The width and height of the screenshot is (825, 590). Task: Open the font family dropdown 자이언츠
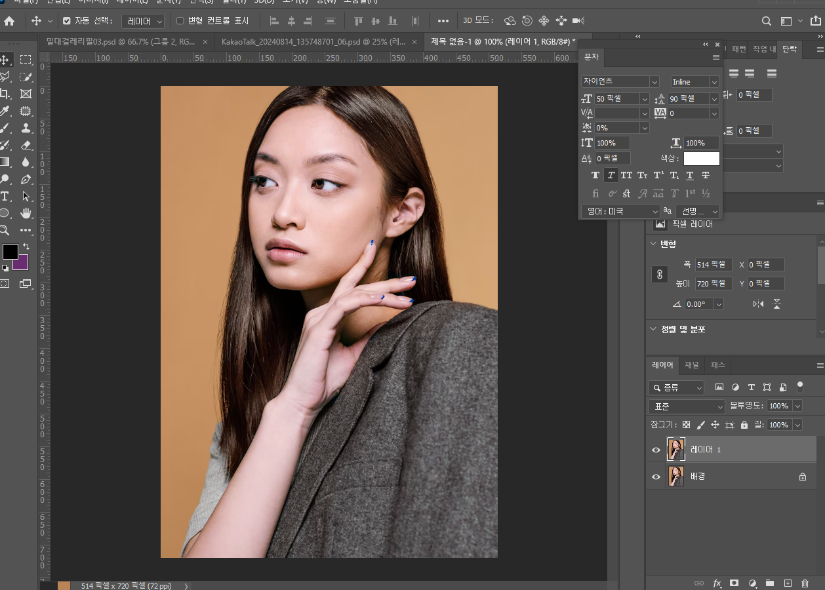tap(620, 82)
